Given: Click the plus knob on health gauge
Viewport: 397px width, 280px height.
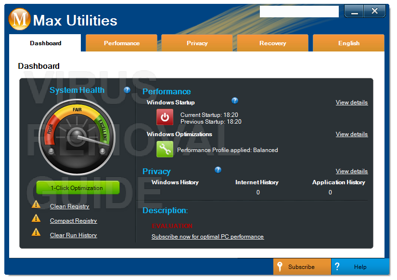Looking at the screenshot, I should [102, 151].
